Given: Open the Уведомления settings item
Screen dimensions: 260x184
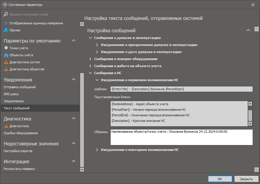Looking at the screenshot, I should click(x=13, y=101).
